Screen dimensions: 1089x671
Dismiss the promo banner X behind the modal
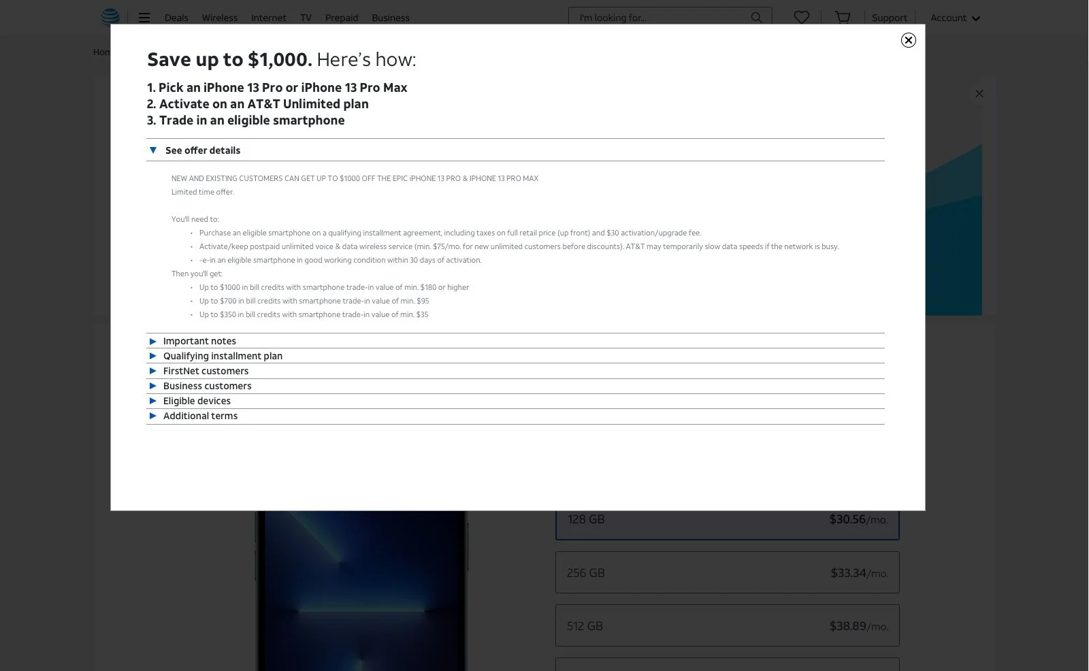pos(979,93)
